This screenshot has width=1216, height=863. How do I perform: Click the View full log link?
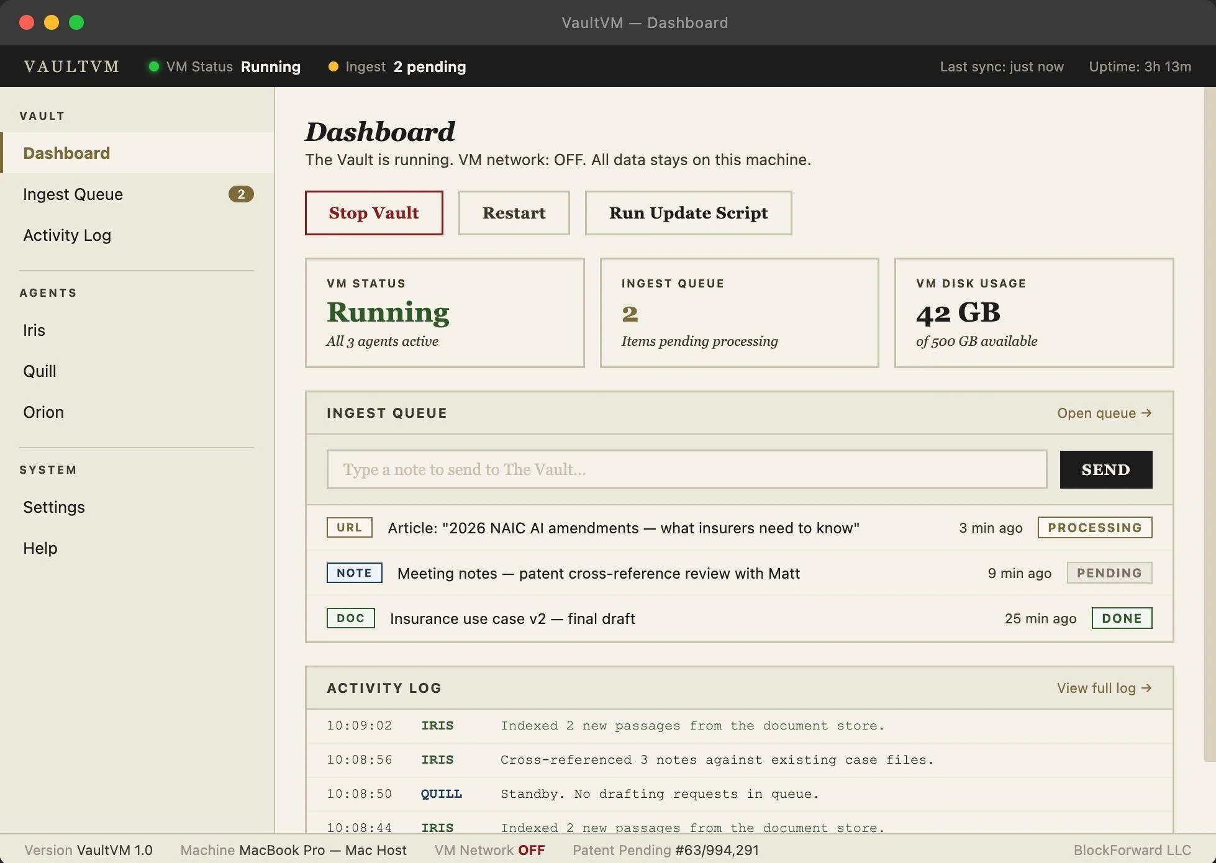coord(1104,688)
